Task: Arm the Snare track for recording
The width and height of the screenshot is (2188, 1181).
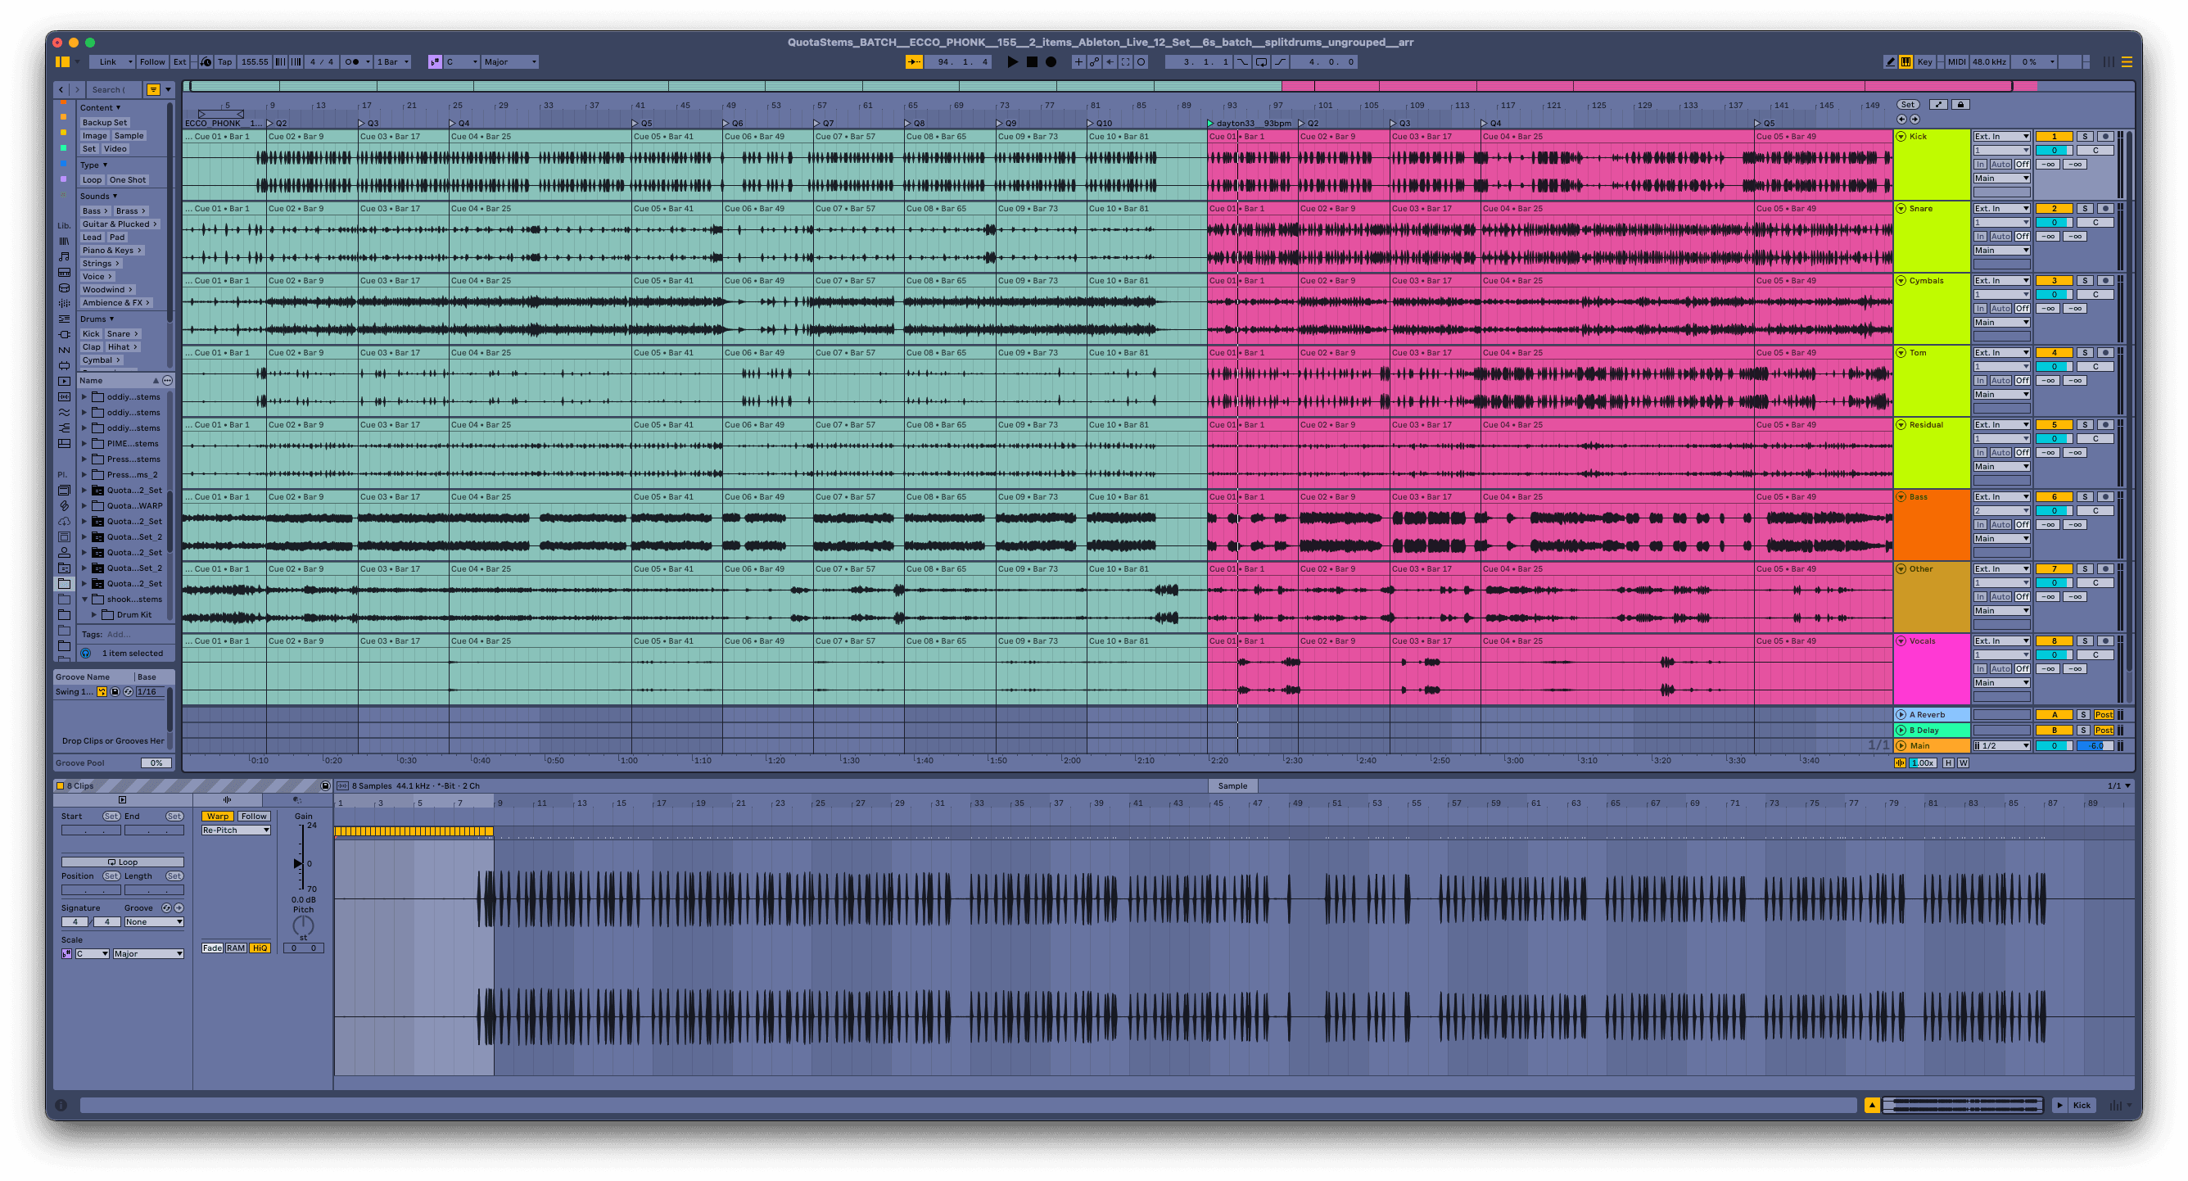Action: [2104, 209]
